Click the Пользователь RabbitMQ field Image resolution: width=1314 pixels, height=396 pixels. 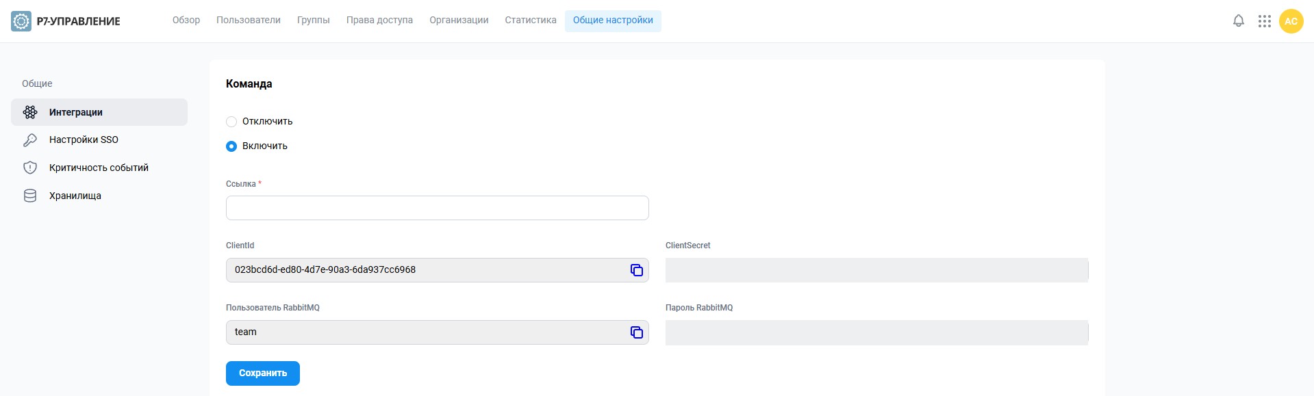(x=437, y=332)
